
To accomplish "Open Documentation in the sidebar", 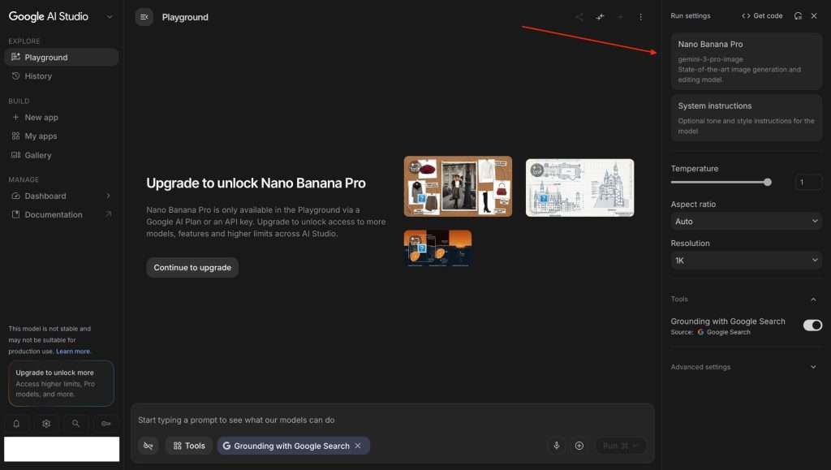I will pos(62,214).
